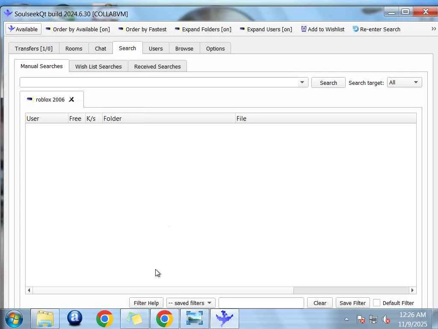The height and width of the screenshot is (329, 438).
Task: Toggle Order by Fastest option
Action: (x=142, y=29)
